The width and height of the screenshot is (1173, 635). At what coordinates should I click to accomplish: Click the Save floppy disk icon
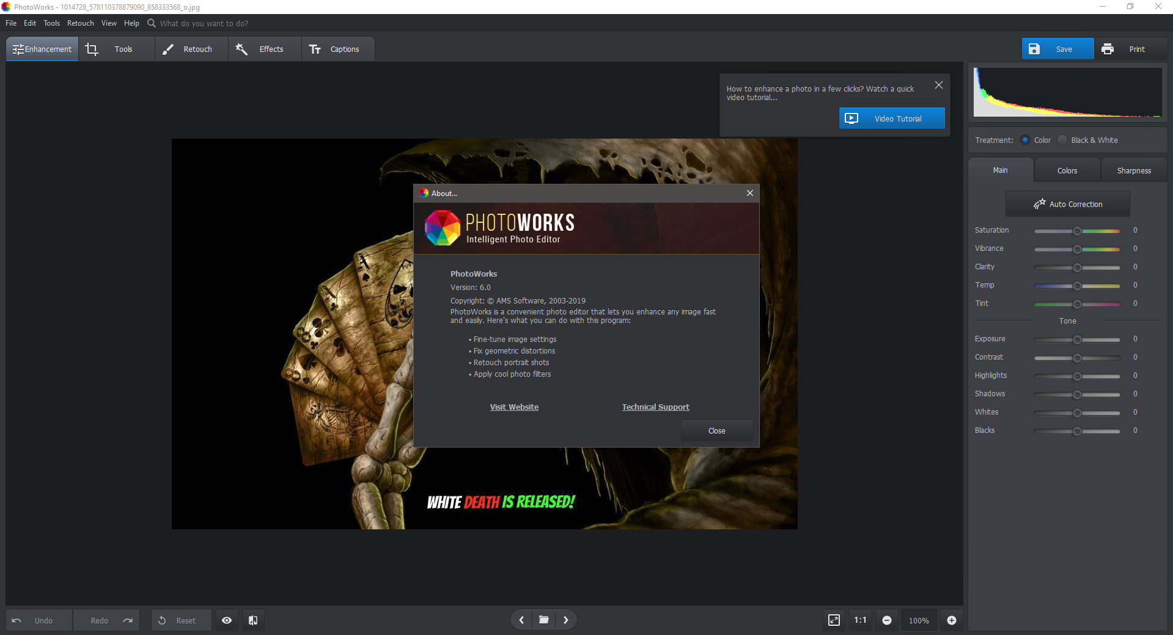[x=1034, y=49]
